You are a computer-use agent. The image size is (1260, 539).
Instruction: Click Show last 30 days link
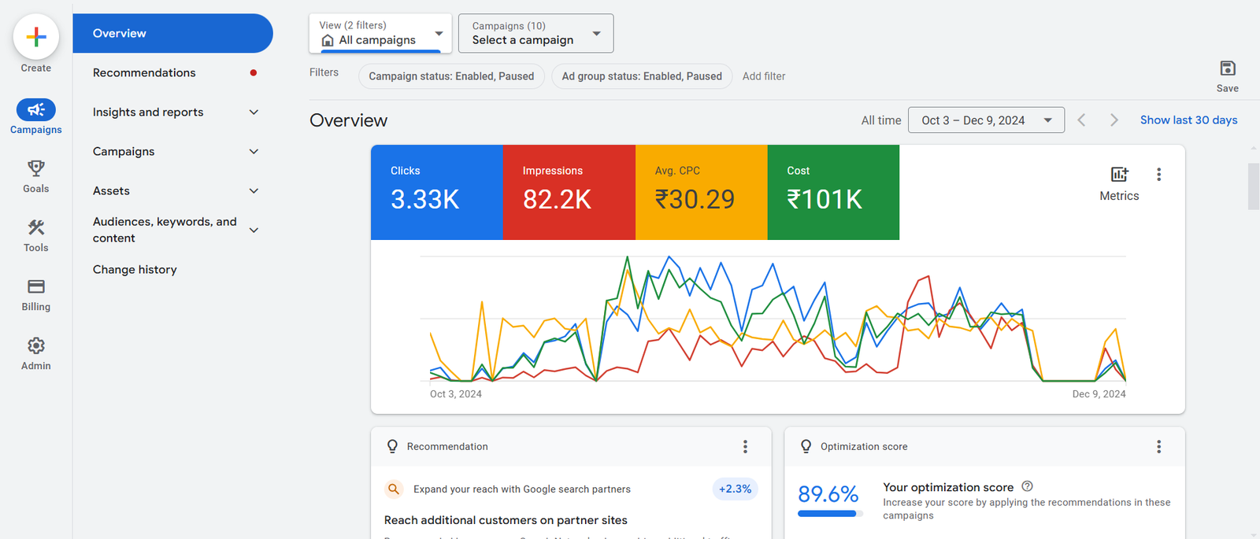1188,120
